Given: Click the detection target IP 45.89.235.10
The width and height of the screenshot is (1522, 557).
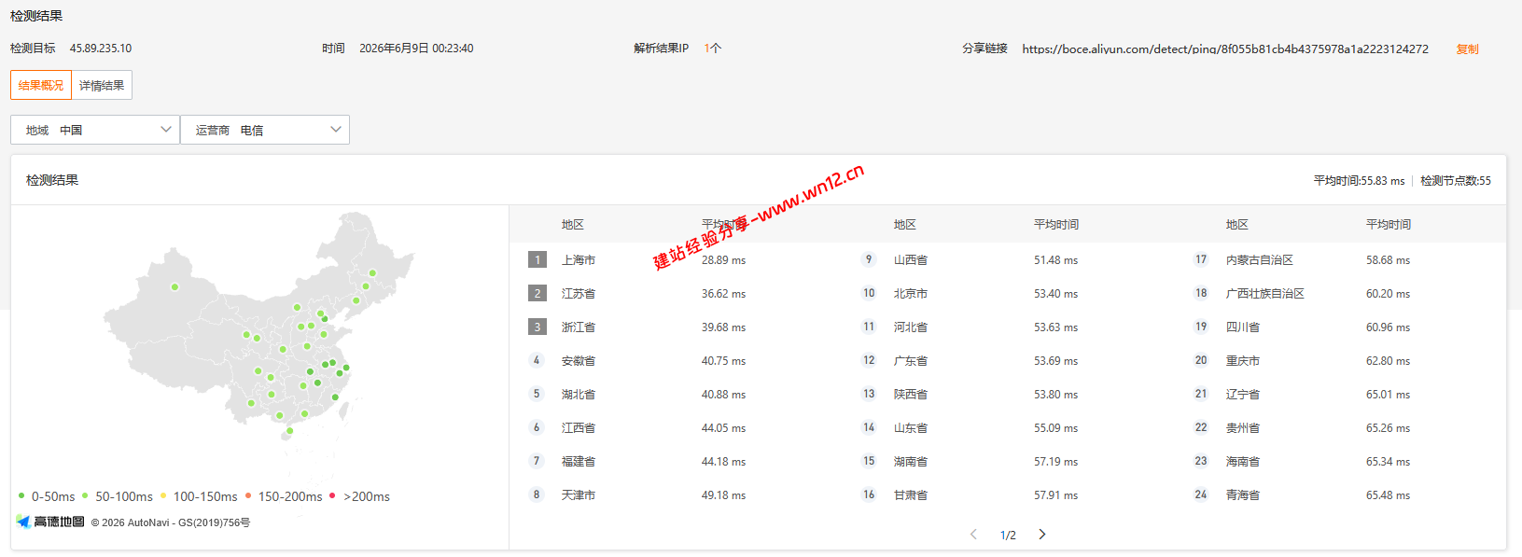Looking at the screenshot, I should point(101,49).
